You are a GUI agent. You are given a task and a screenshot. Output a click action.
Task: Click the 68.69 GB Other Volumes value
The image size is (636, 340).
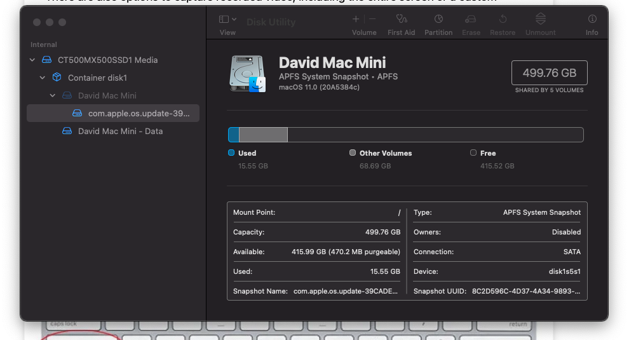pos(376,166)
